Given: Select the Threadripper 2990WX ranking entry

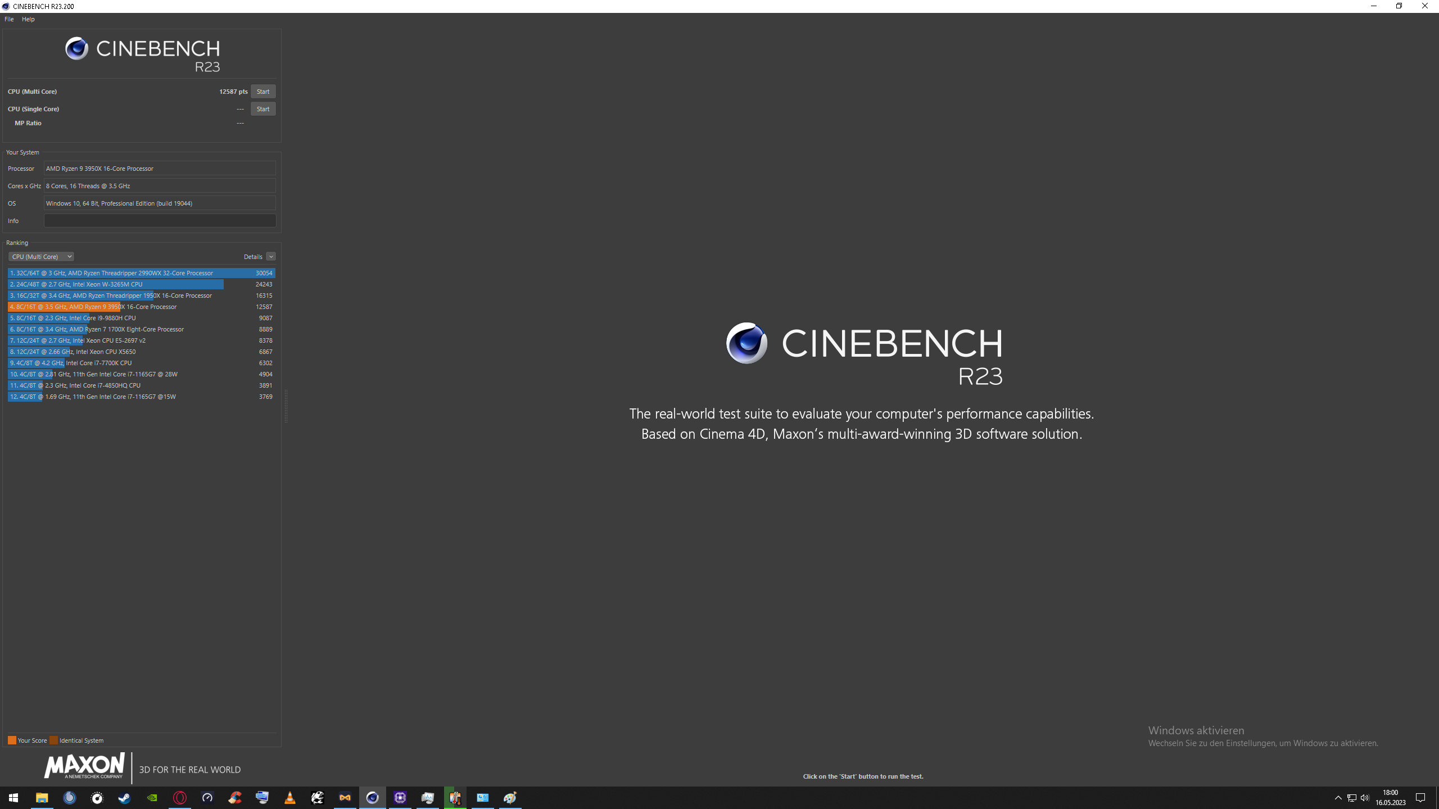Looking at the screenshot, I should pyautogui.click(x=141, y=273).
